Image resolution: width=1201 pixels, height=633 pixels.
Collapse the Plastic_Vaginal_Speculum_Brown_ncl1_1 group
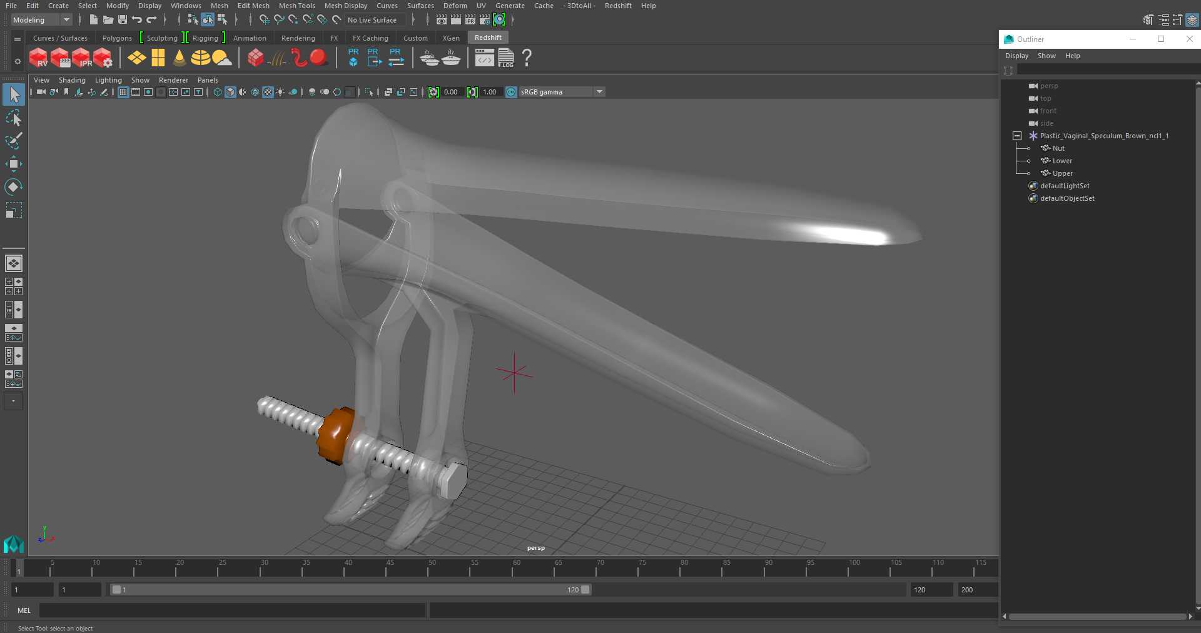point(1017,136)
